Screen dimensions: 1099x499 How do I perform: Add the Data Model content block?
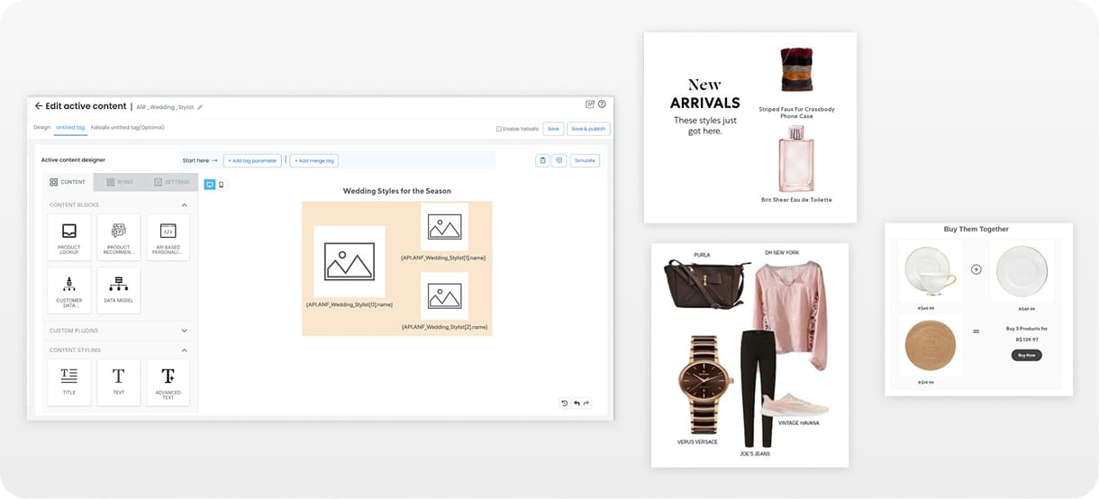119,290
